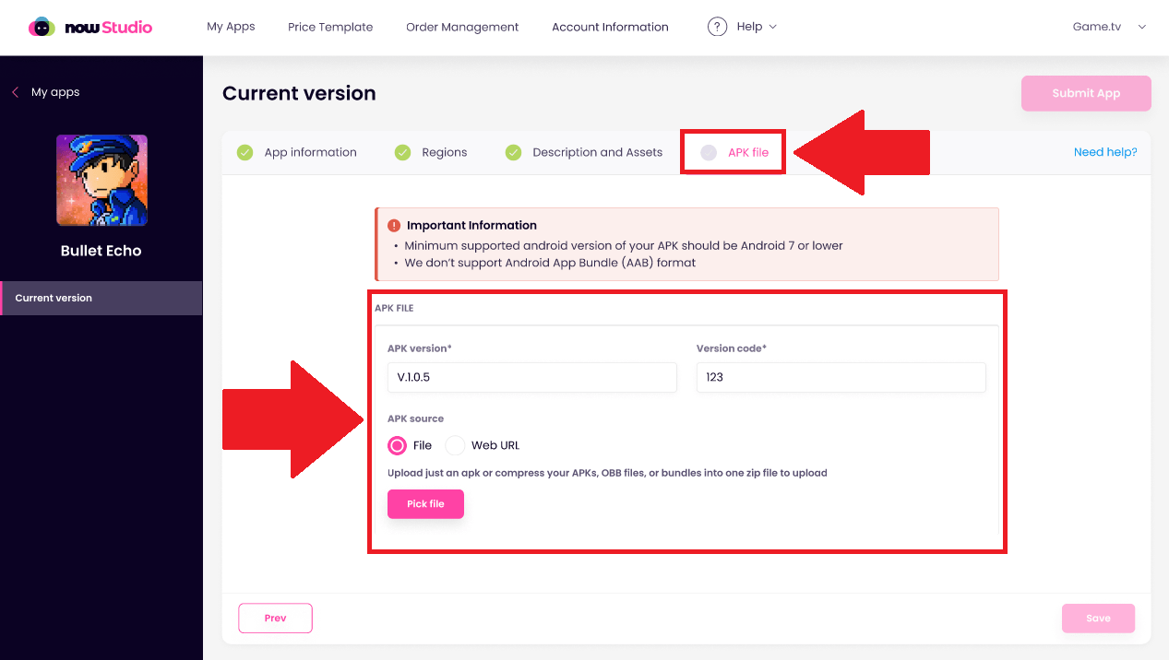Click the back arrow beside My apps
The height and width of the screenshot is (660, 1169).
tap(15, 92)
